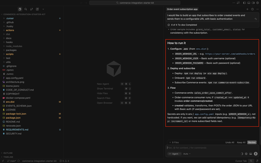This screenshot has height=163, width=261.
Task: Click the command center search bar
Action: 135,3
